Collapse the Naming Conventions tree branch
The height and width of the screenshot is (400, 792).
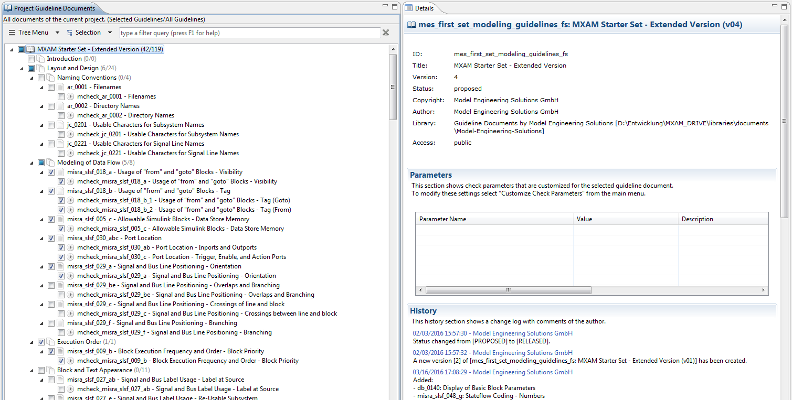[33, 77]
